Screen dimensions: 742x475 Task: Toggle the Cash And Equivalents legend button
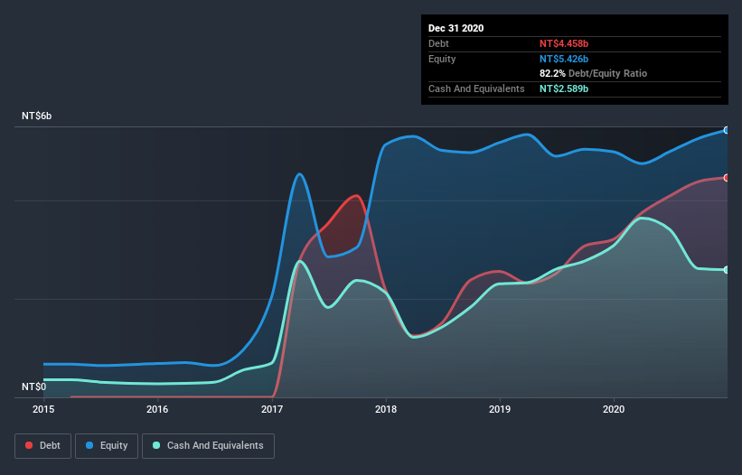(208, 446)
